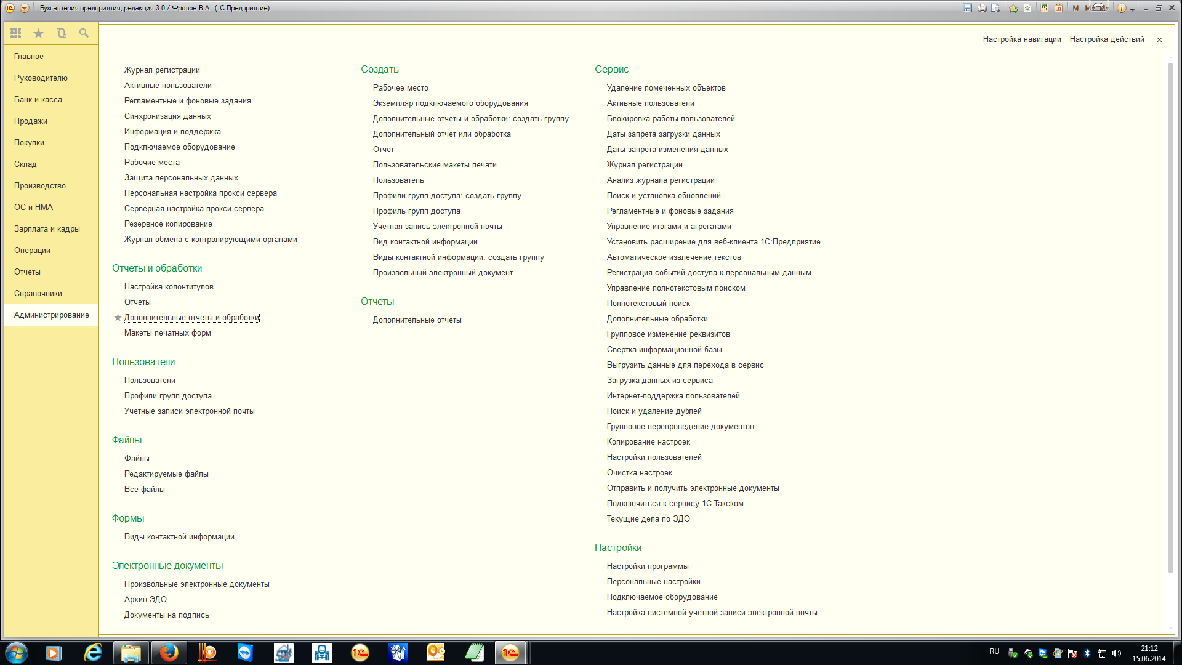The image size is (1182, 665).
Task: Open the calculator icon in title bar
Action: tap(1045, 8)
